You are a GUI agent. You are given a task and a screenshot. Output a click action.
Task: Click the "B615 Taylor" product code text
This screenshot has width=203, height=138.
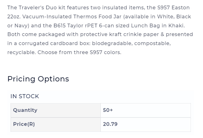coord(68,25)
